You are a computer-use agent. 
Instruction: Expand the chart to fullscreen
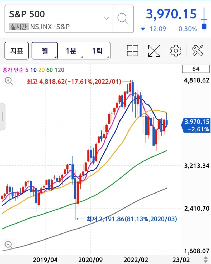click(x=154, y=51)
